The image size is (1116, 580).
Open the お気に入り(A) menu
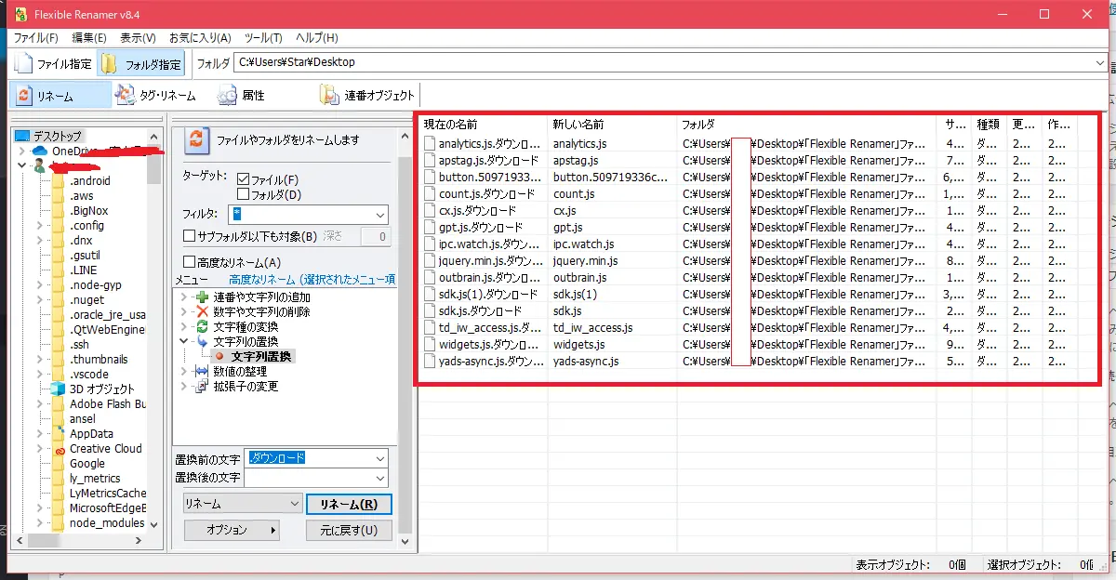tap(199, 38)
